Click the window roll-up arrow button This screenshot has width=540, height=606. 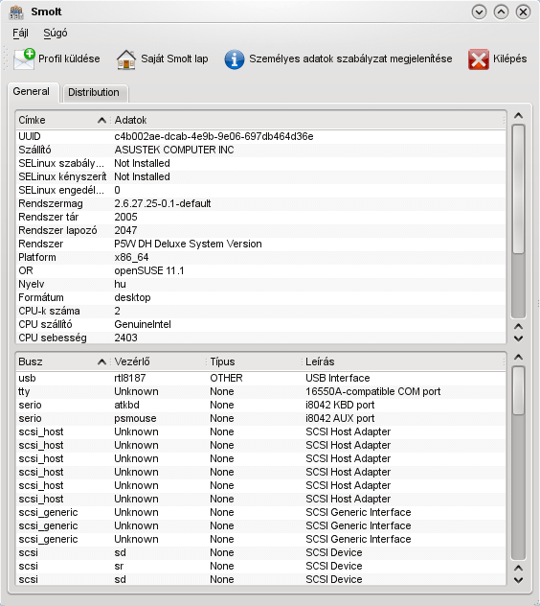[501, 12]
